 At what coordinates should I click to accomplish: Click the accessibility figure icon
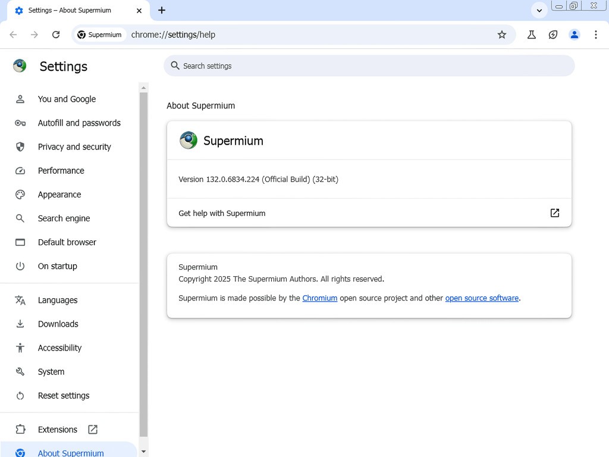click(x=20, y=348)
